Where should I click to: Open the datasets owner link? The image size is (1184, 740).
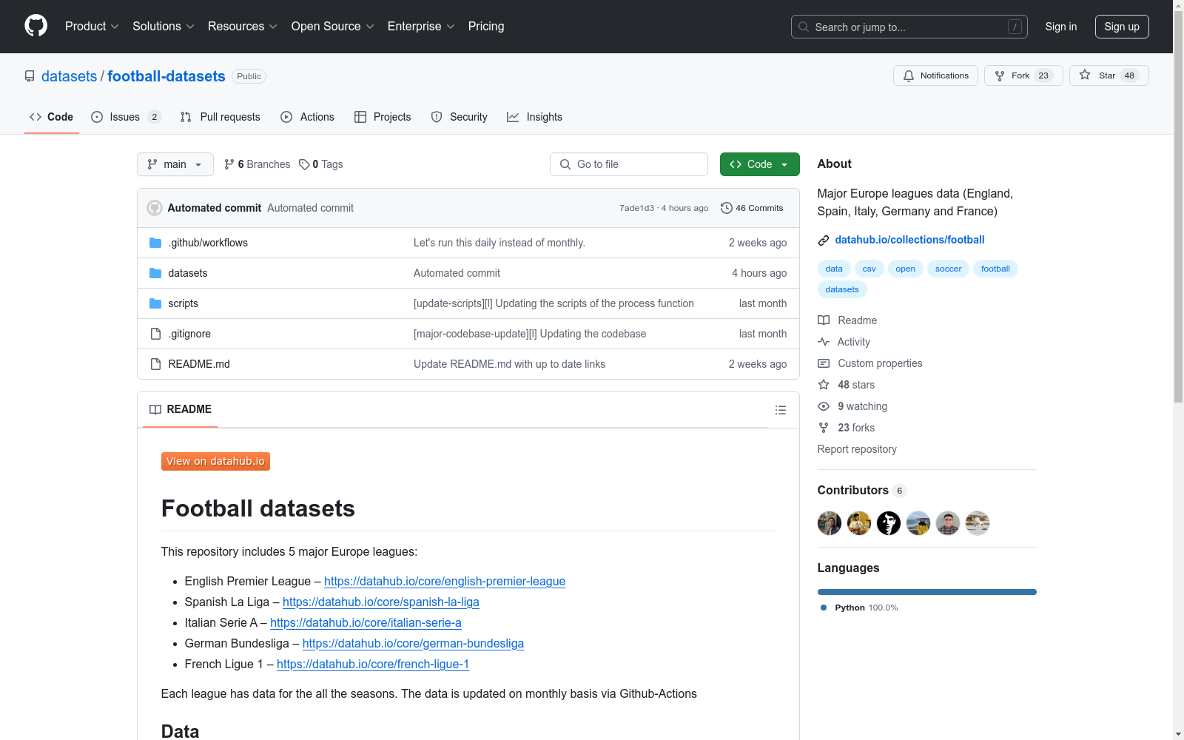tap(69, 76)
